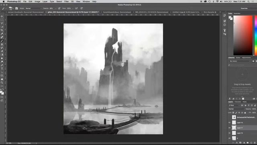257x145 pixels.
Task: Open the layer blend mode dropdown
Action: tap(237, 109)
